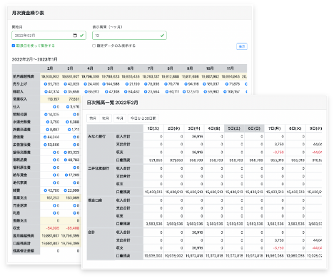
Task: Click plus icon for 通信費 in 2月 column
Action: [x=45, y=137]
